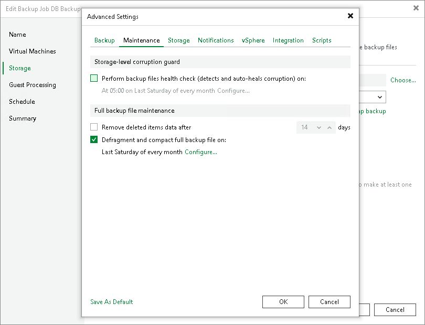Open the Notifications tab
The image size is (425, 325).
coord(216,40)
